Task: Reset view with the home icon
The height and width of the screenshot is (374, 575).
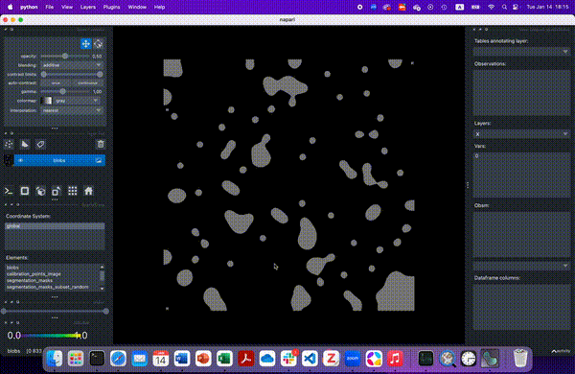Action: click(x=89, y=191)
